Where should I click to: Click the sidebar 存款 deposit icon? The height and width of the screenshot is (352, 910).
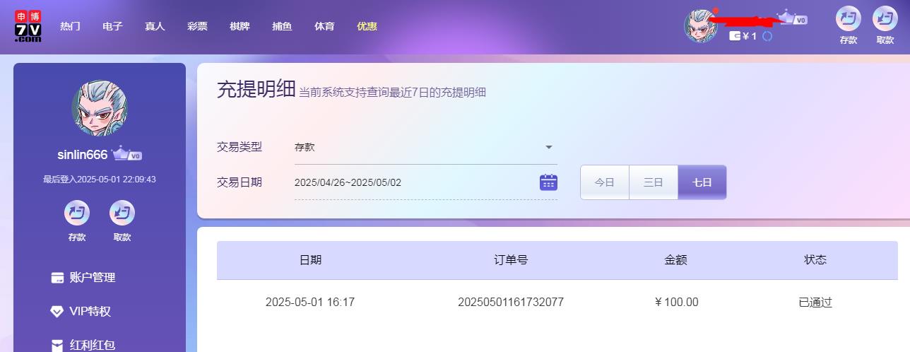[77, 213]
